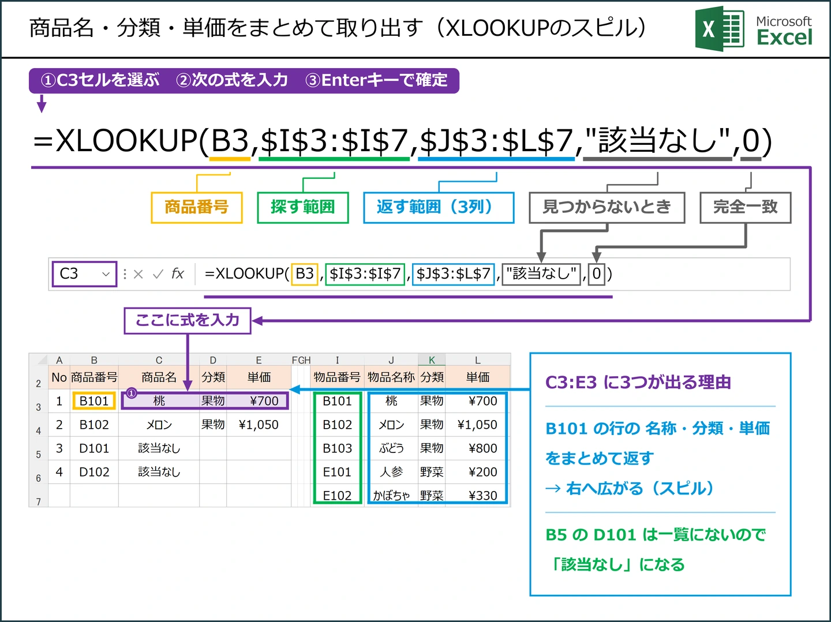Click cell C3 containing 桃

click(159, 401)
